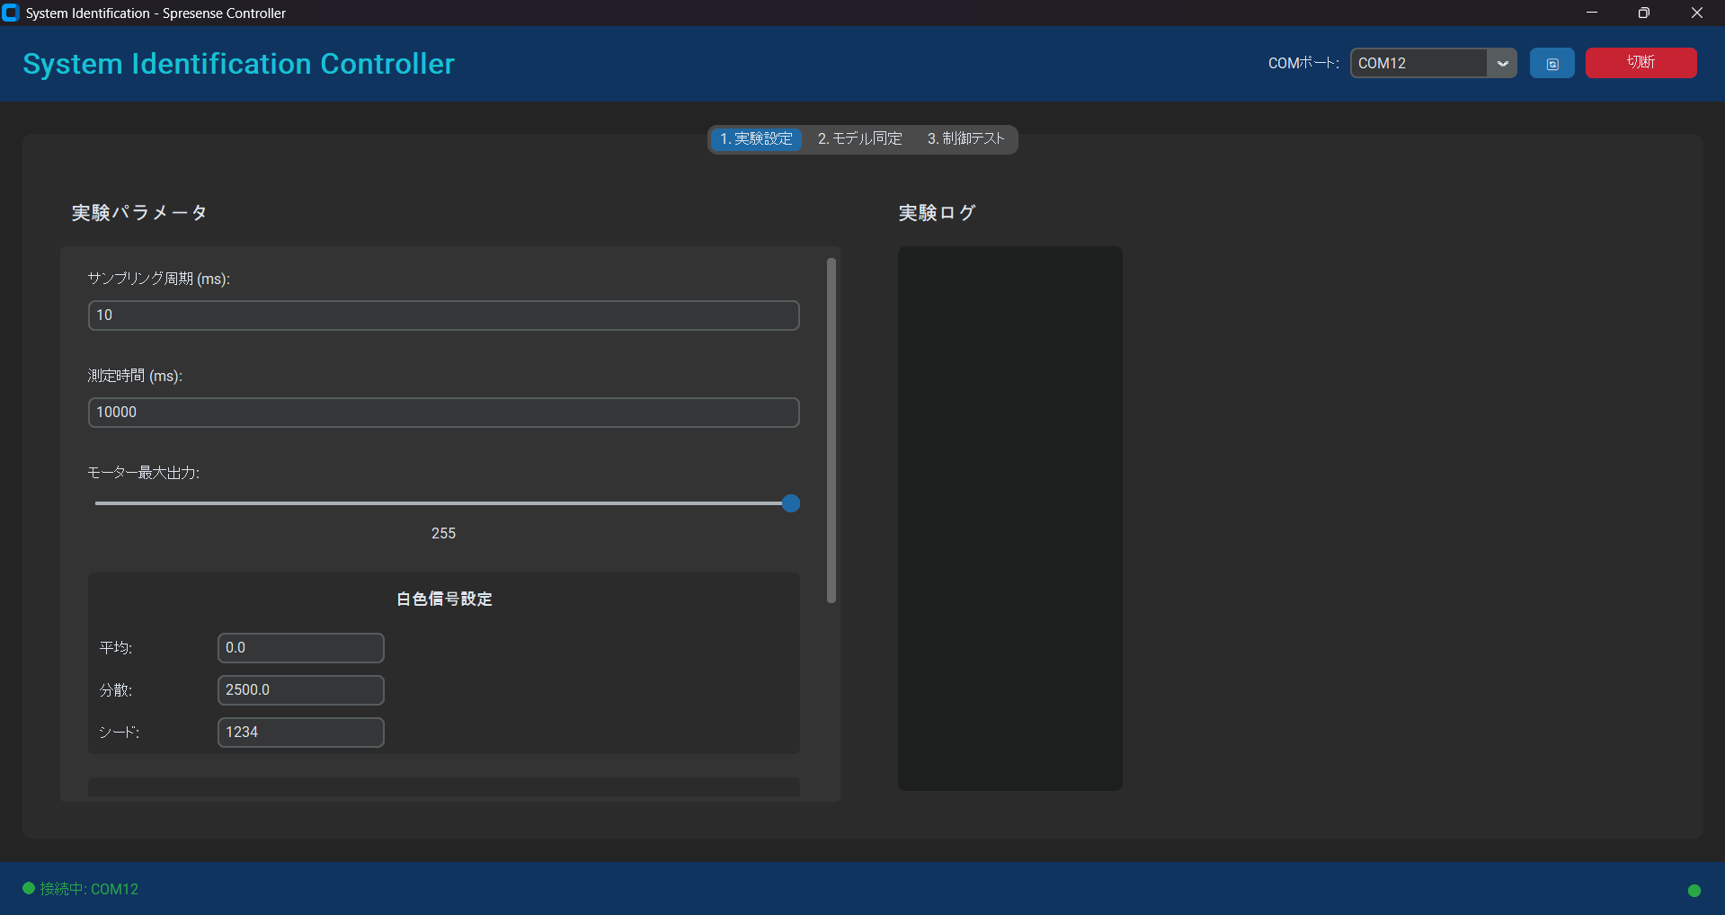Click inside the 実験ログ log area

[x=1009, y=519]
